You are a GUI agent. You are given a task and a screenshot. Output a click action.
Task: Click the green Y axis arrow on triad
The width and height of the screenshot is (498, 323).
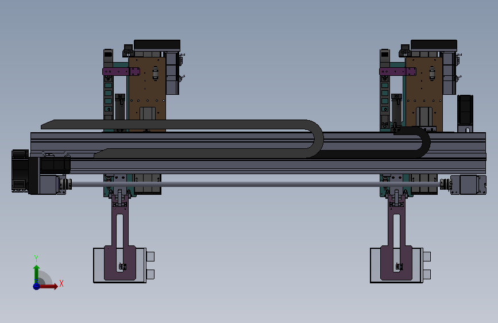(x=36, y=273)
